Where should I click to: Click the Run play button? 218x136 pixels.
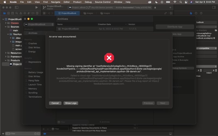(x=37, y=7)
